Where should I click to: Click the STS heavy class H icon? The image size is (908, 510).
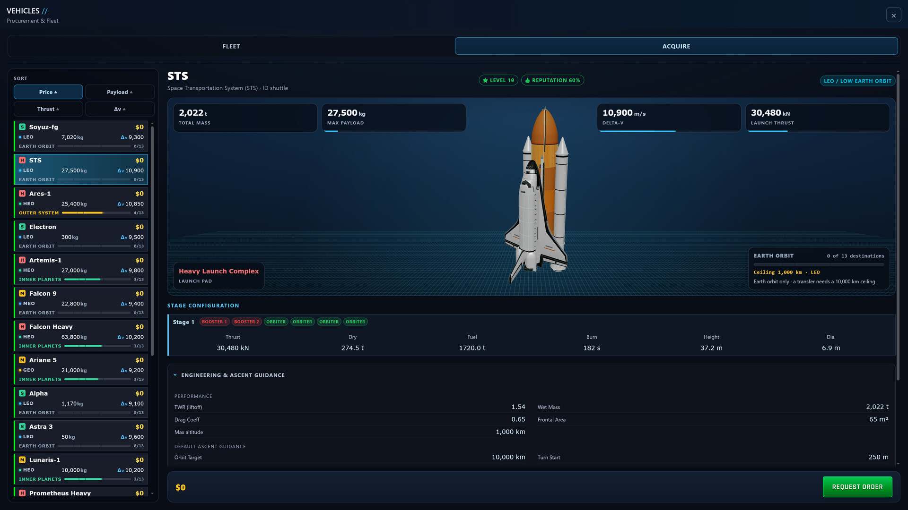tap(22, 161)
